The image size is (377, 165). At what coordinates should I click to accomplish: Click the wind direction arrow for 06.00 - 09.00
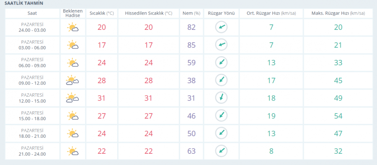click(221, 62)
